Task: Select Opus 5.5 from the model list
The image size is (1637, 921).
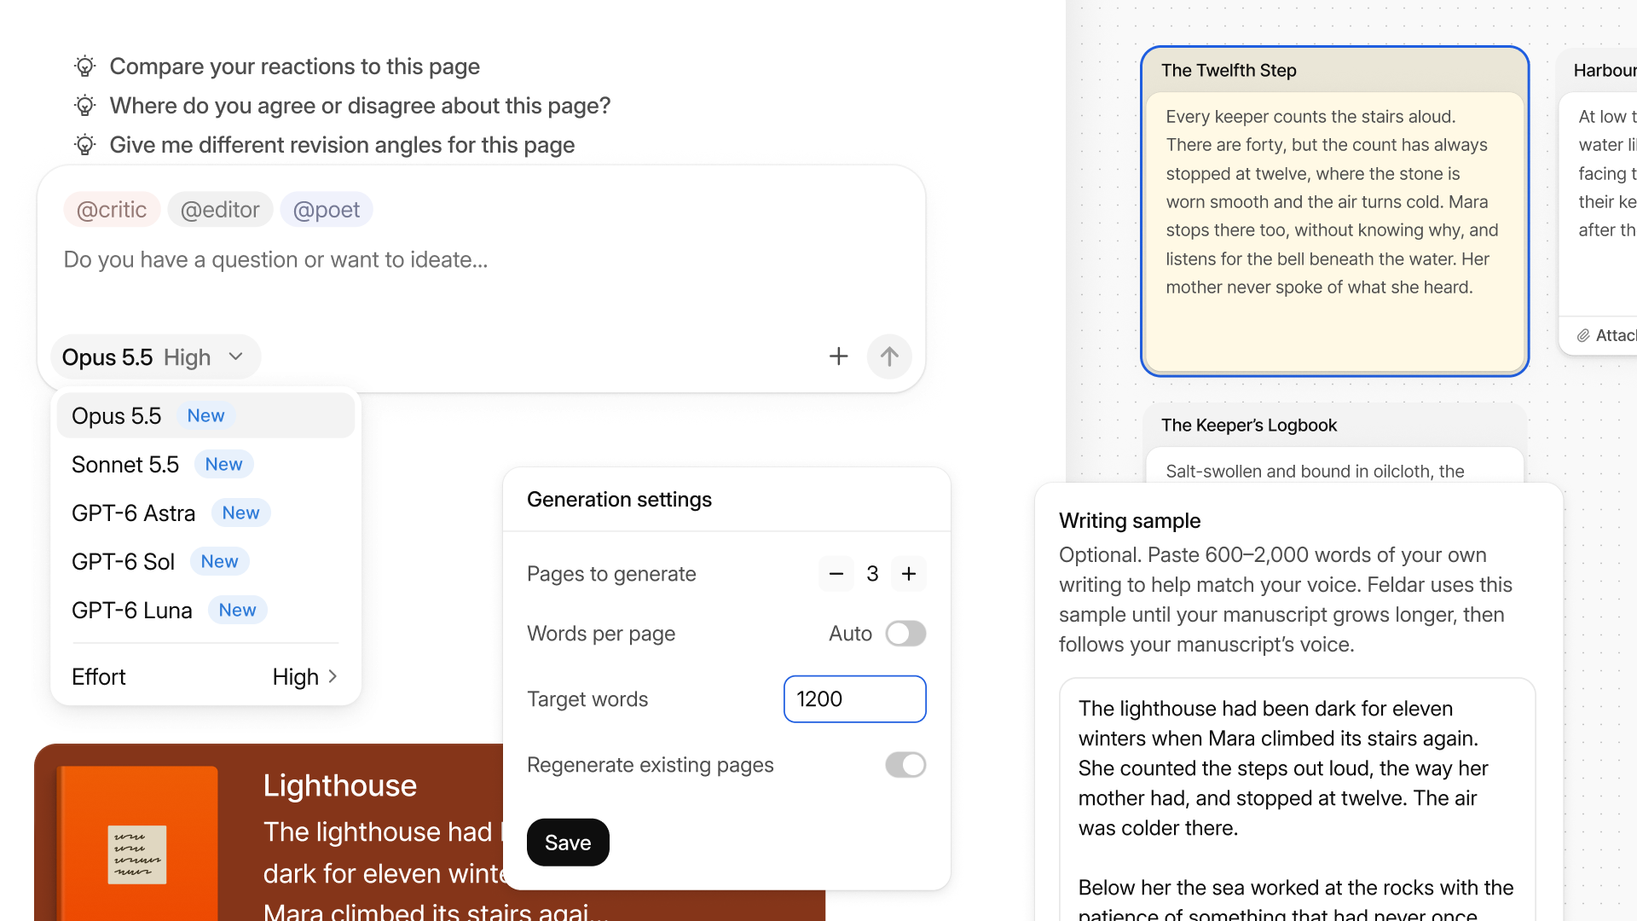Action: coord(205,415)
